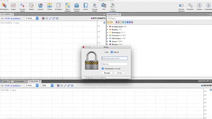The image size is (212, 119).
Task: Close the GE.NYSE tab
Action: 40,82
